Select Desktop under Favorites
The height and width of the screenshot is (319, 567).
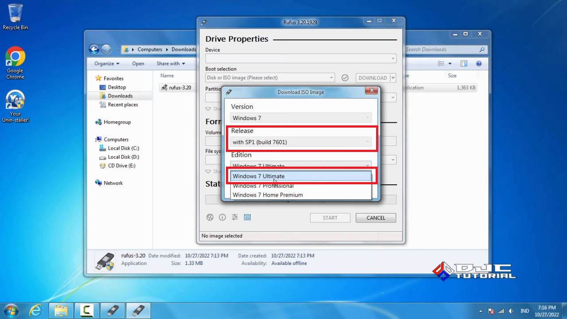tap(117, 87)
